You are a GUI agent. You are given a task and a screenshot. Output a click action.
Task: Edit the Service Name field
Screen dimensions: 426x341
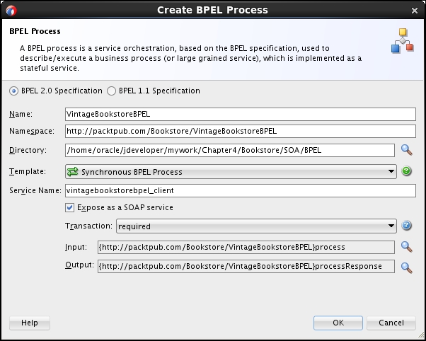pos(239,191)
